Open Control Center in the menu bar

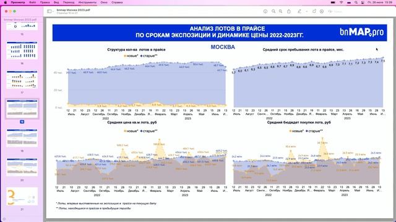click(363, 2)
